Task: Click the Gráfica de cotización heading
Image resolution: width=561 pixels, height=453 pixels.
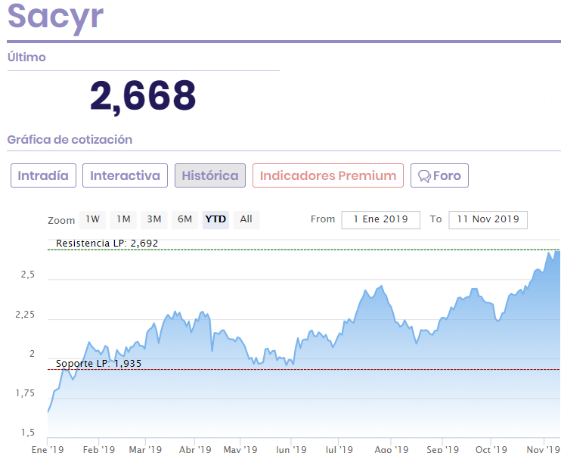Action: (x=70, y=140)
